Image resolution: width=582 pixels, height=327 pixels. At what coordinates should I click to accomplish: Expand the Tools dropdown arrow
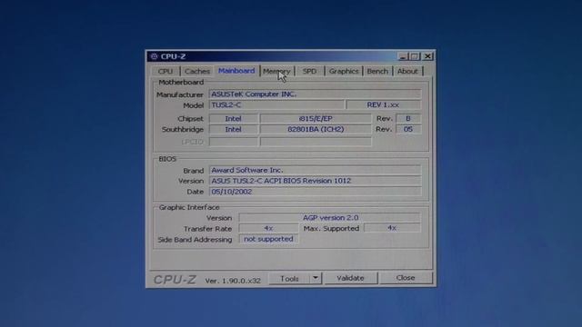(x=316, y=278)
